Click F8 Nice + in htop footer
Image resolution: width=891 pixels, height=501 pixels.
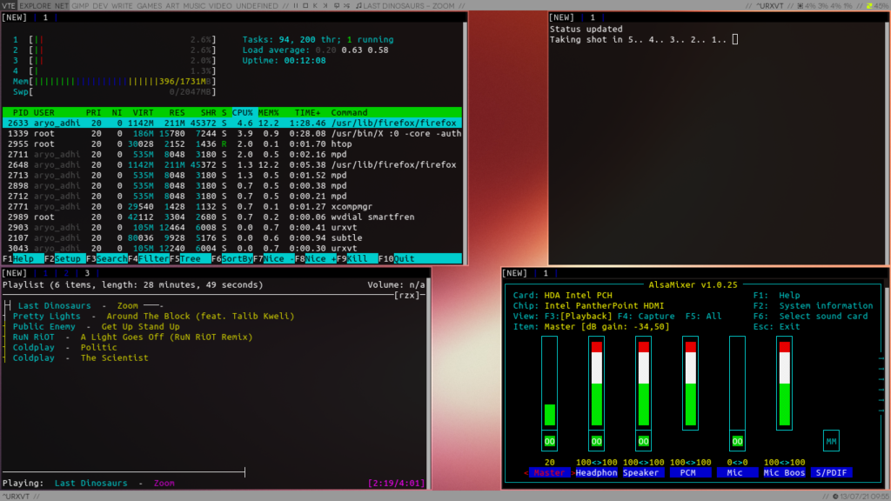[x=316, y=258]
